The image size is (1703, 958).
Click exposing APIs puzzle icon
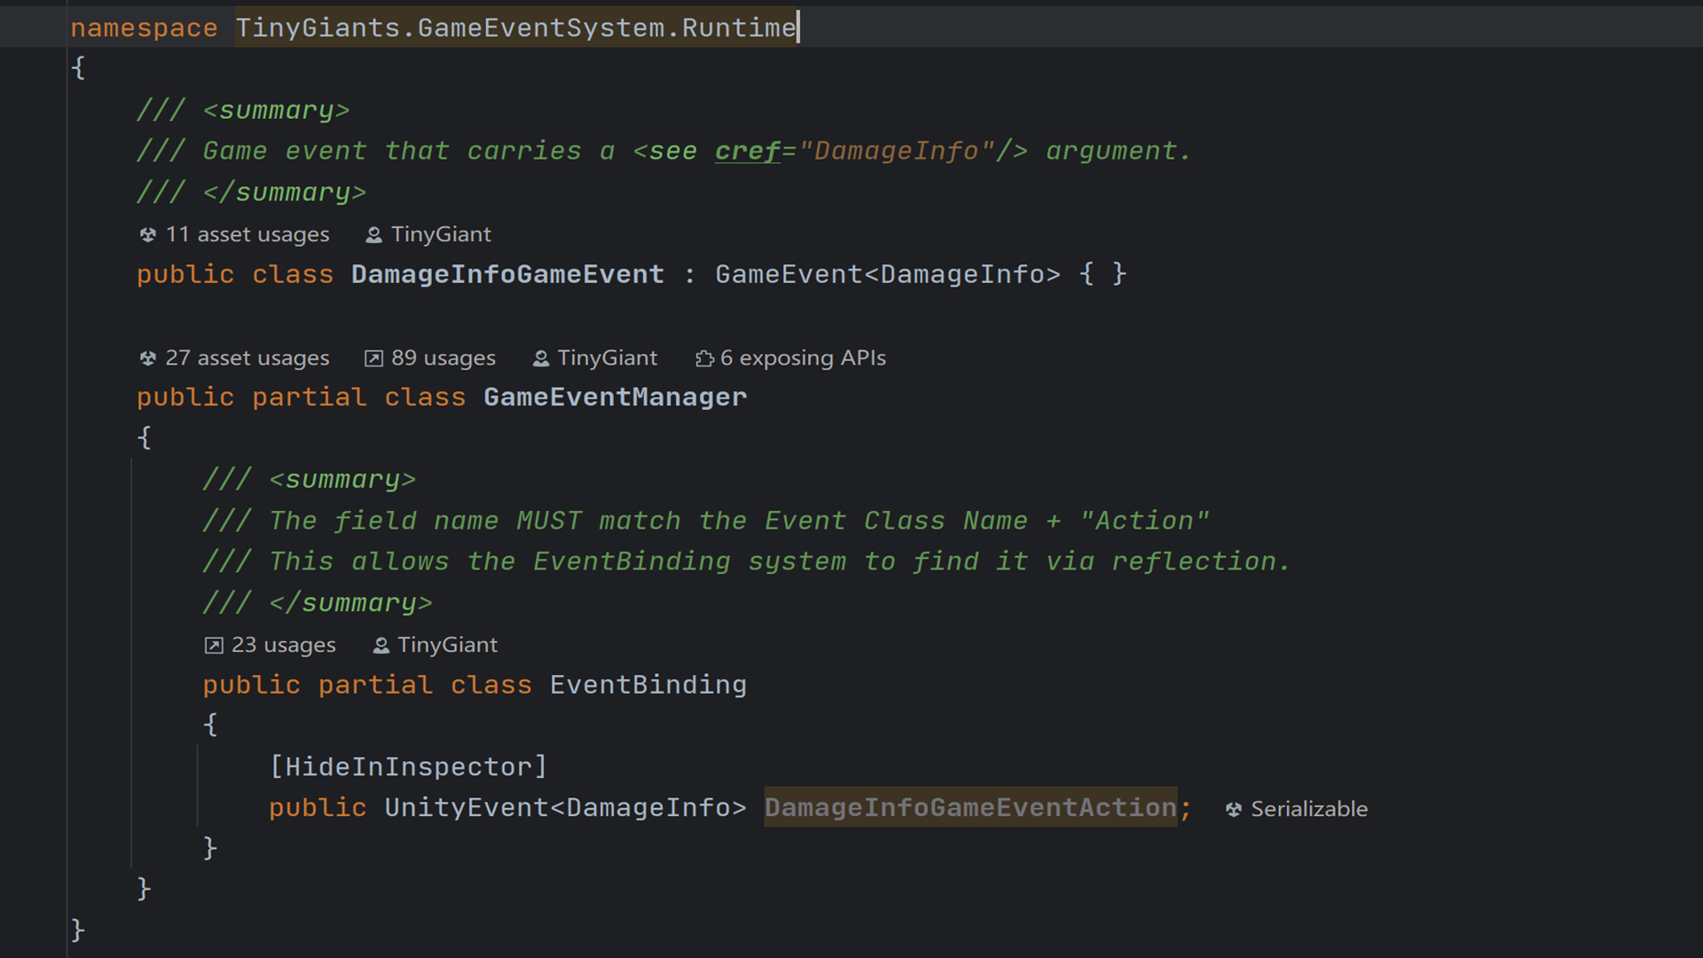coord(704,358)
